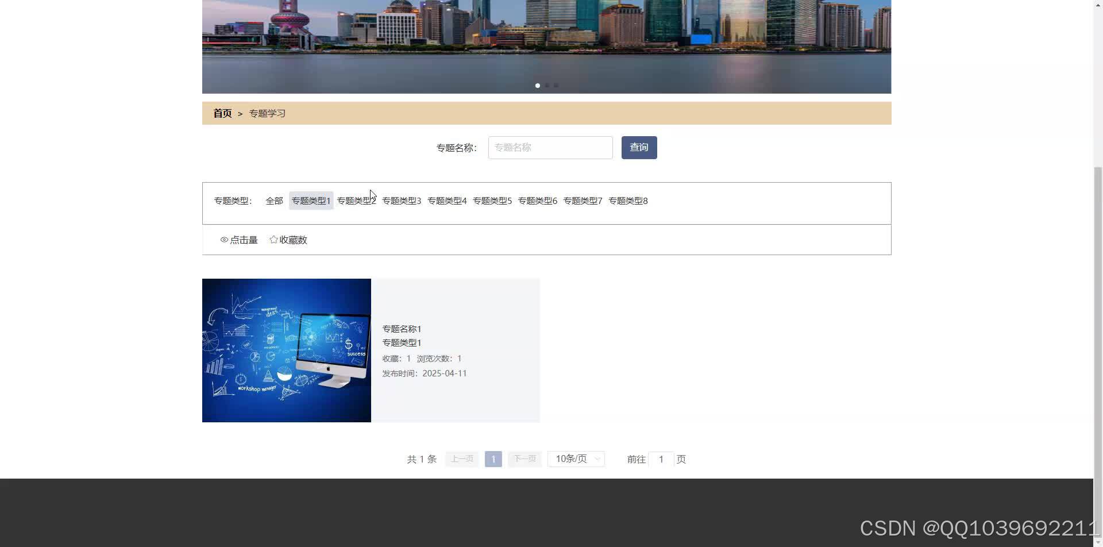Select the 专题类型5 filter

click(492, 201)
